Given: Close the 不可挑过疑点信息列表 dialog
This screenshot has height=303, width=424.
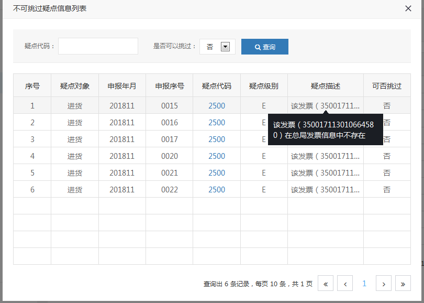Looking at the screenshot, I should pyautogui.click(x=408, y=8).
